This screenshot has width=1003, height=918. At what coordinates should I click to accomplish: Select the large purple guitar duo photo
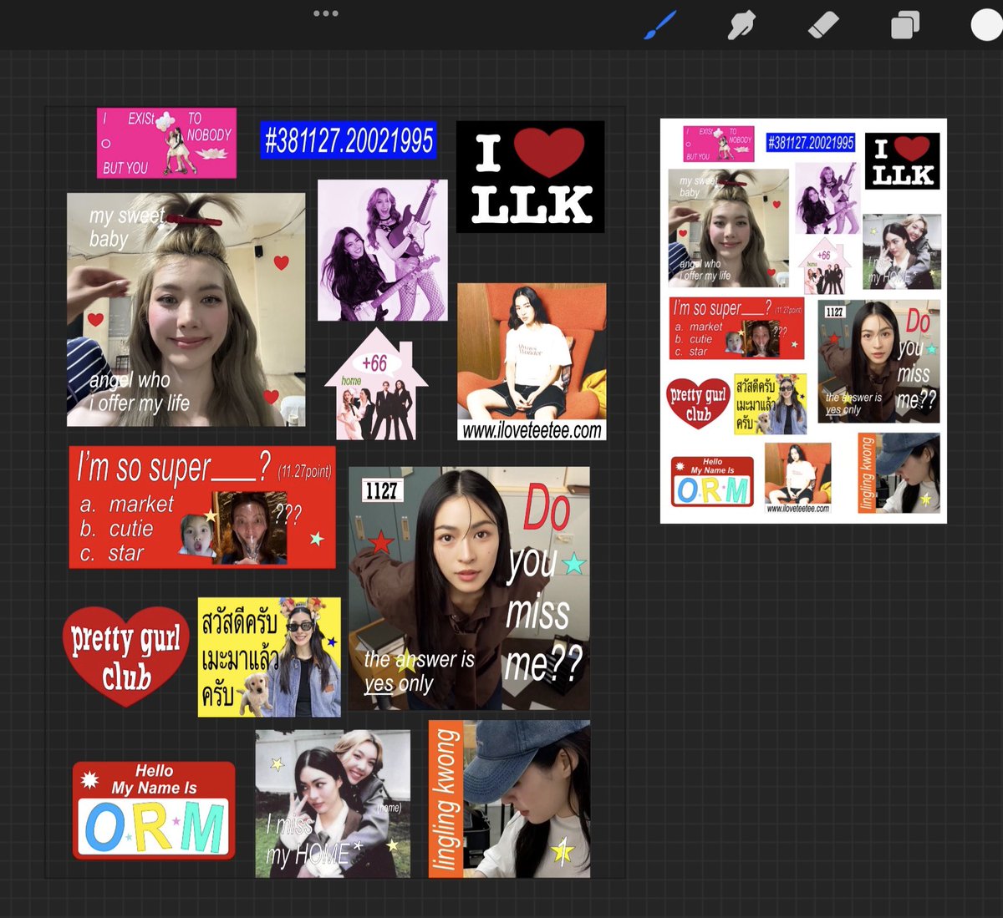383,250
